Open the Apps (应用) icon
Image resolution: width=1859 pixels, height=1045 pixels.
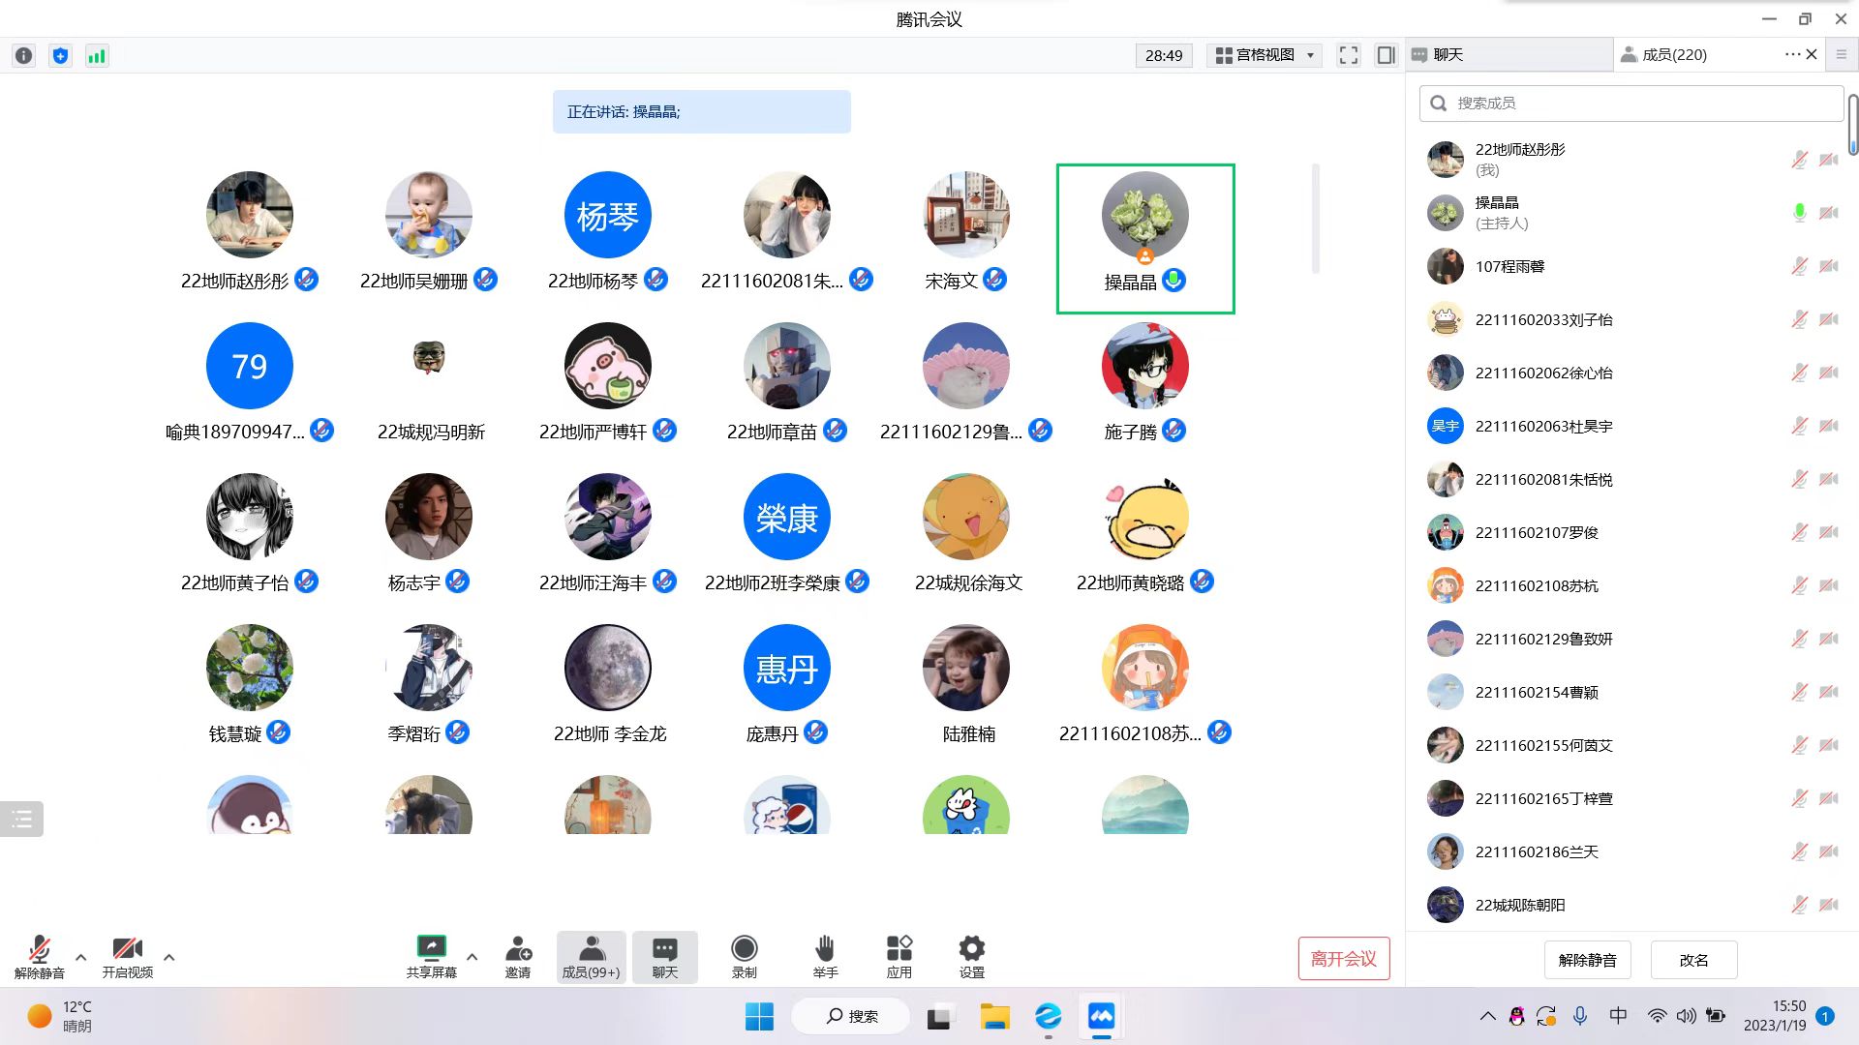(x=899, y=947)
